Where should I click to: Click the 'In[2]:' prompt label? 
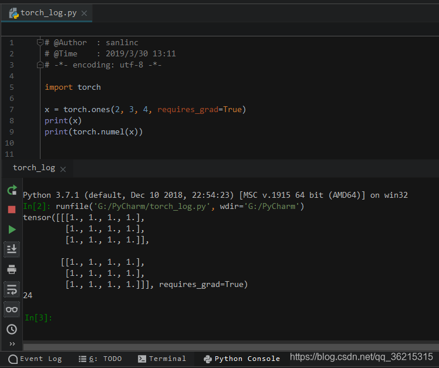(36, 207)
